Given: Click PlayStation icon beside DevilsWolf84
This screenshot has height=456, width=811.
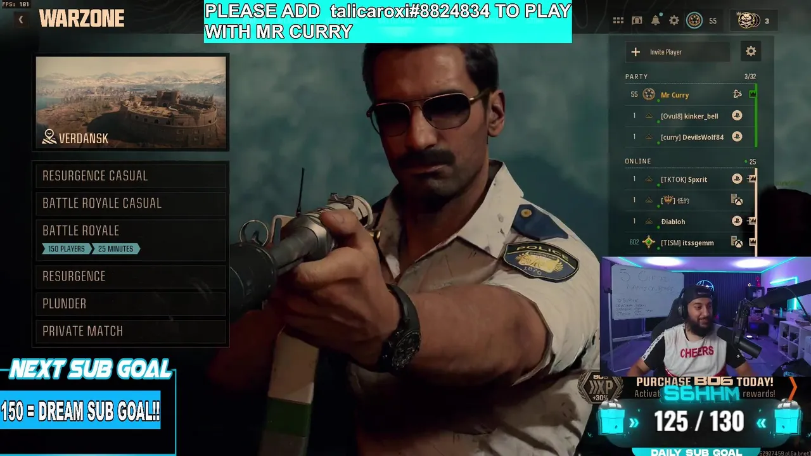Looking at the screenshot, I should (x=737, y=137).
